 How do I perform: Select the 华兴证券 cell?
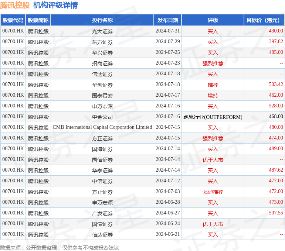[x=102, y=53]
